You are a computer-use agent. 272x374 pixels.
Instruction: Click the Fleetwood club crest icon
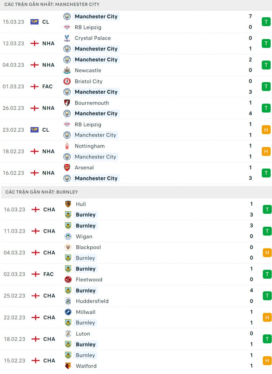68,279
